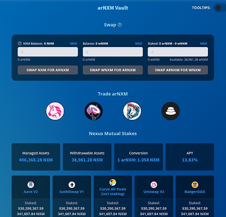Open the 1inch horse trade icon
226x217 pixels.
click(132, 111)
